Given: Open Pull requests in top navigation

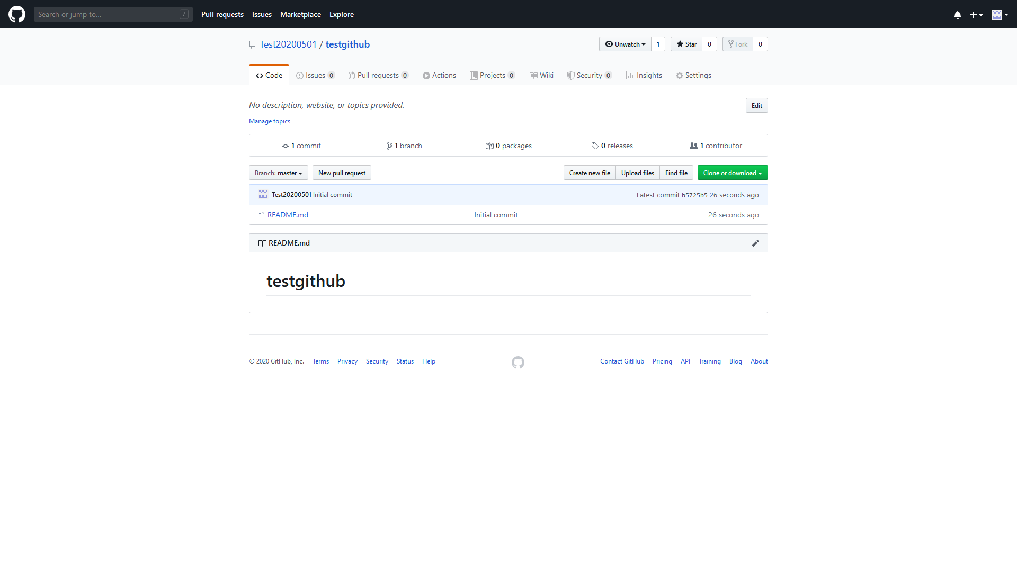Looking at the screenshot, I should pyautogui.click(x=222, y=14).
